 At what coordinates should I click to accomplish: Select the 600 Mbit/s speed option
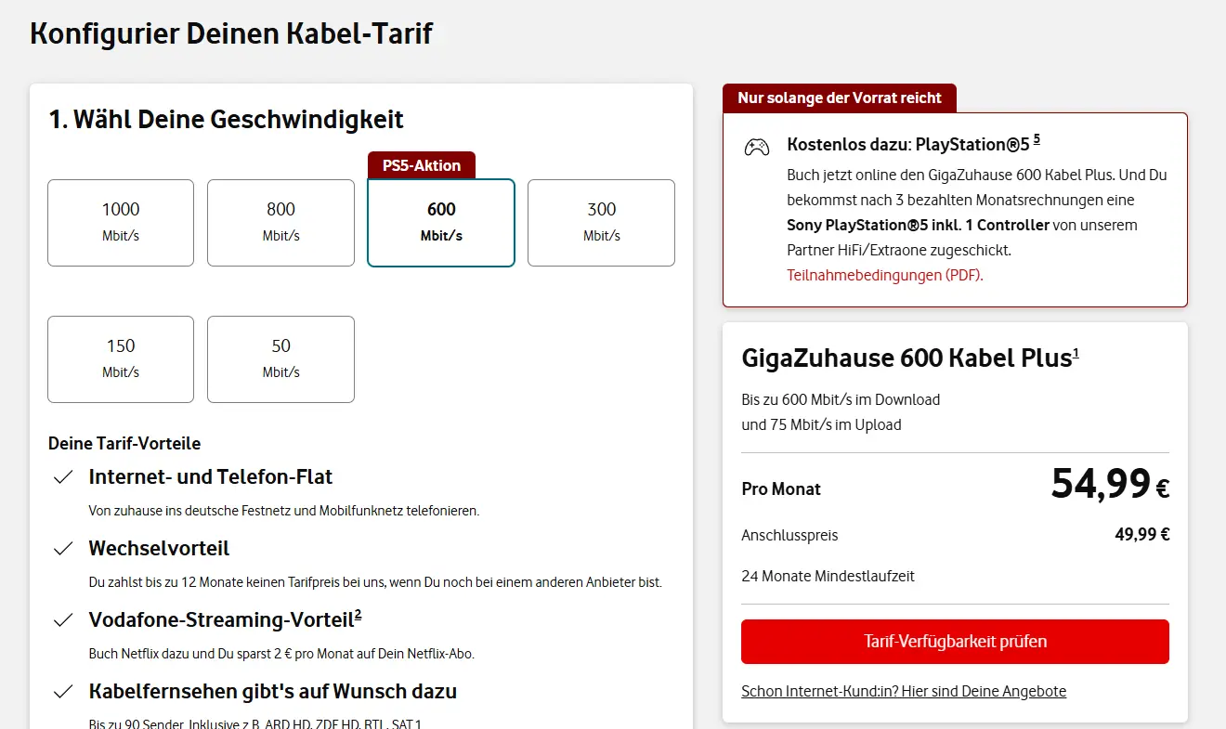click(x=441, y=223)
